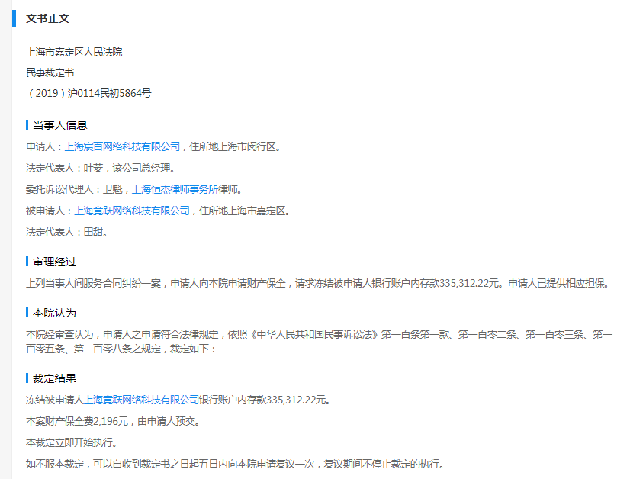The width and height of the screenshot is (630, 479).
Task: Select the 当事人信息 heading
Action: [59, 125]
